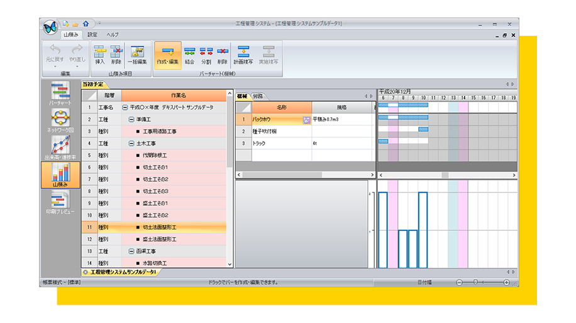Click the zoom out minus button
The height and width of the screenshot is (323, 576).
[459, 282]
